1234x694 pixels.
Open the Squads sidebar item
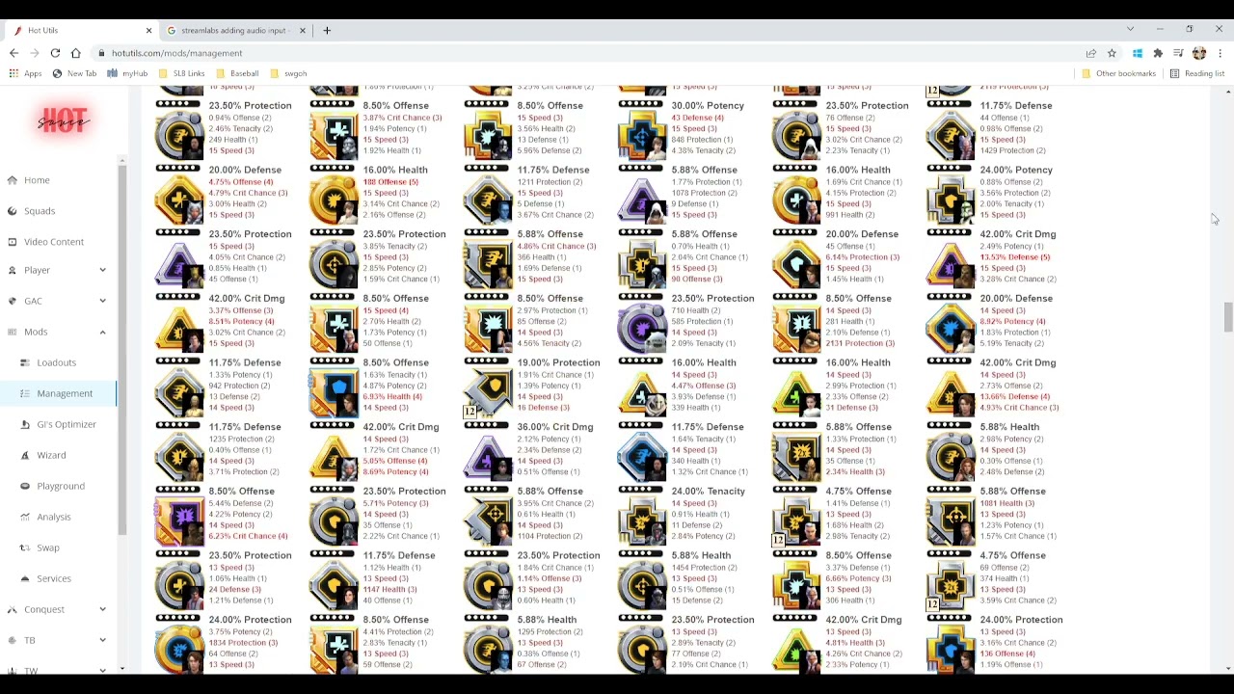point(40,211)
